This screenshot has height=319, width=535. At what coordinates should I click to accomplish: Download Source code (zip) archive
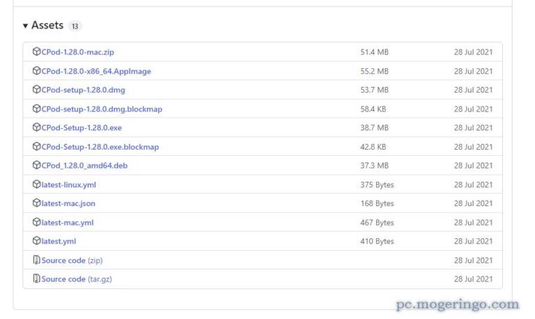click(72, 260)
